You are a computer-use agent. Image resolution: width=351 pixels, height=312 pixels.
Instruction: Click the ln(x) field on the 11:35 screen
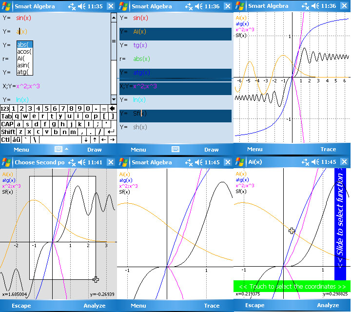(22, 99)
